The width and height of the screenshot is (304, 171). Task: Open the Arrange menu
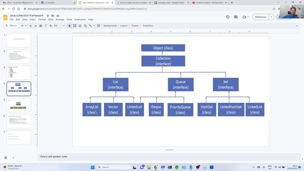[x=60, y=19]
